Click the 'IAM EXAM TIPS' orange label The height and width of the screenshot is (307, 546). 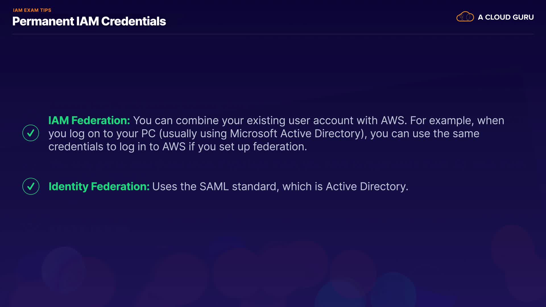pos(32,10)
